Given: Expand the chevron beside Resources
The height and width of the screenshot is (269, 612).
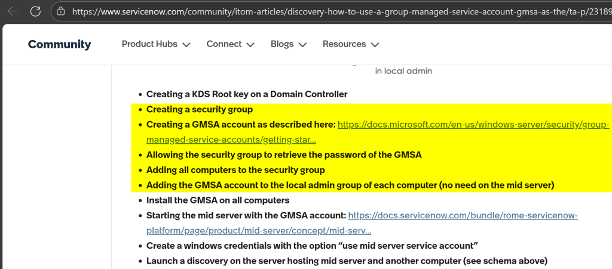Looking at the screenshot, I should pos(375,45).
